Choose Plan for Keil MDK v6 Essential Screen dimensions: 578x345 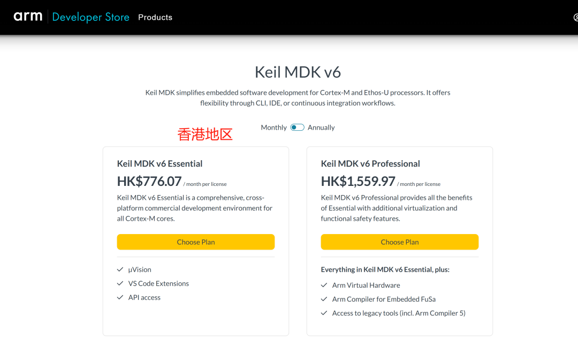[x=196, y=242]
